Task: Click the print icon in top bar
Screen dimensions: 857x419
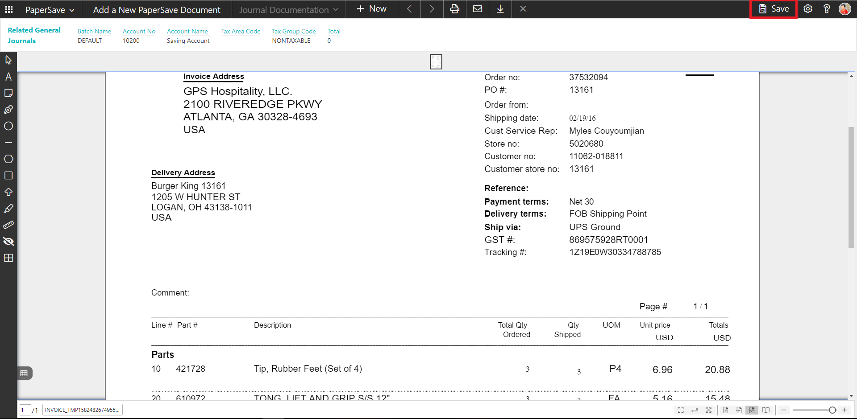Action: tap(454, 9)
